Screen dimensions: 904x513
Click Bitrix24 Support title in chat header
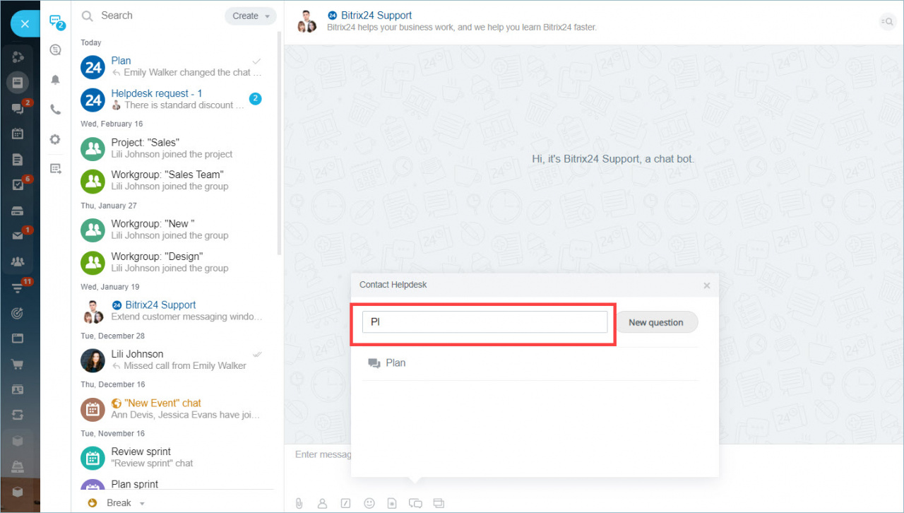[376, 16]
